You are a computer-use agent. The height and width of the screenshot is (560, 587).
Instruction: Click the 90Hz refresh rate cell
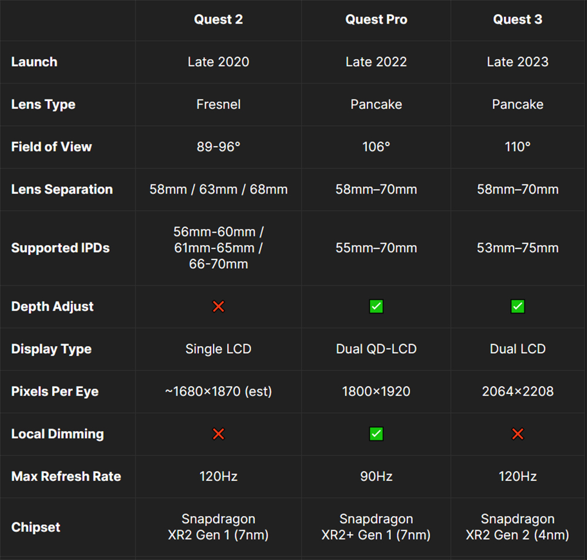point(376,476)
